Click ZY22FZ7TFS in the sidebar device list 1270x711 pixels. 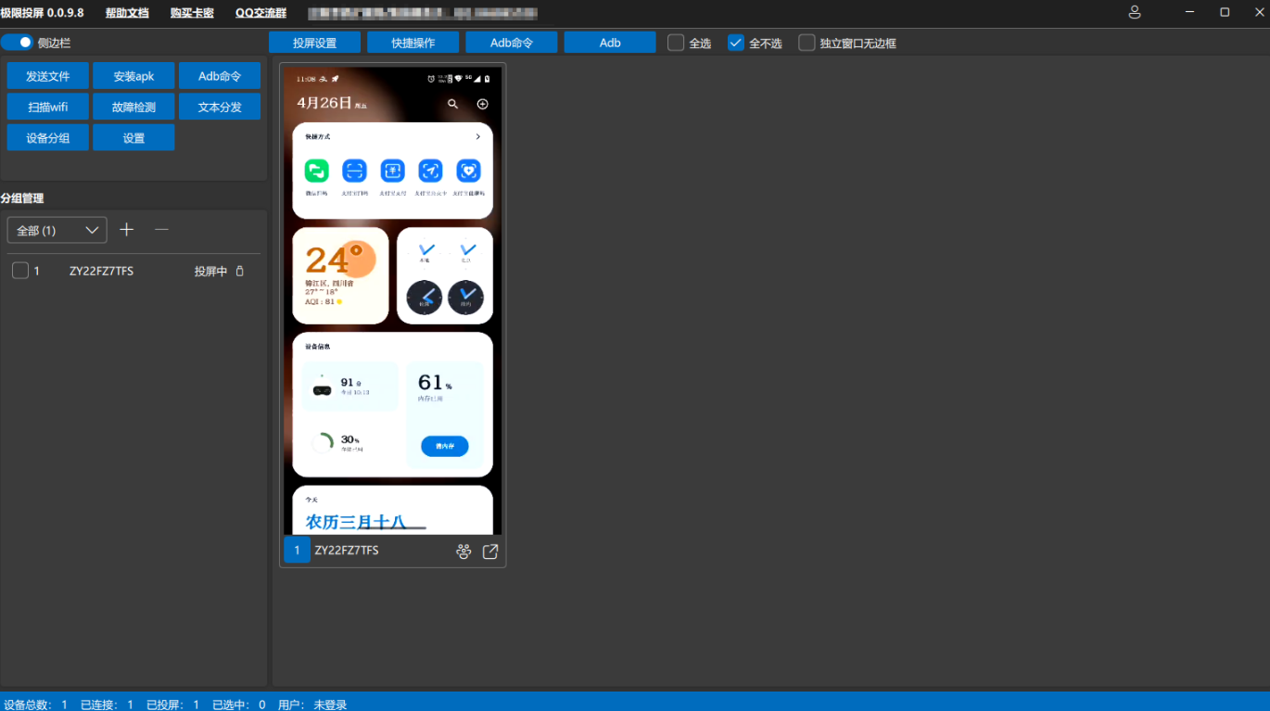click(x=101, y=272)
